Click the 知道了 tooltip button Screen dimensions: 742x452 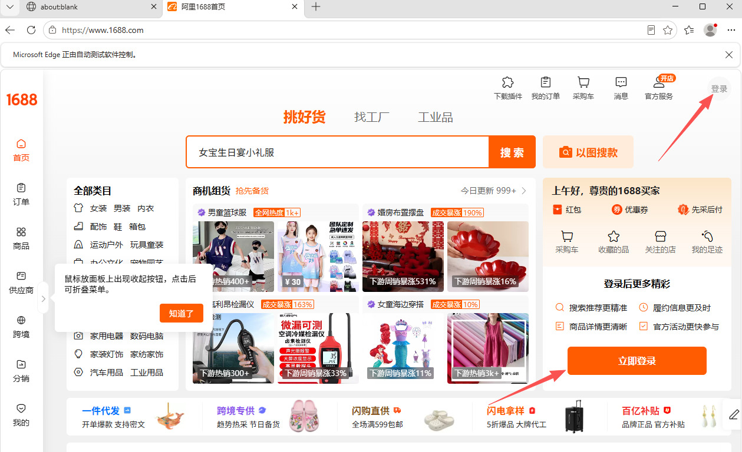(182, 313)
